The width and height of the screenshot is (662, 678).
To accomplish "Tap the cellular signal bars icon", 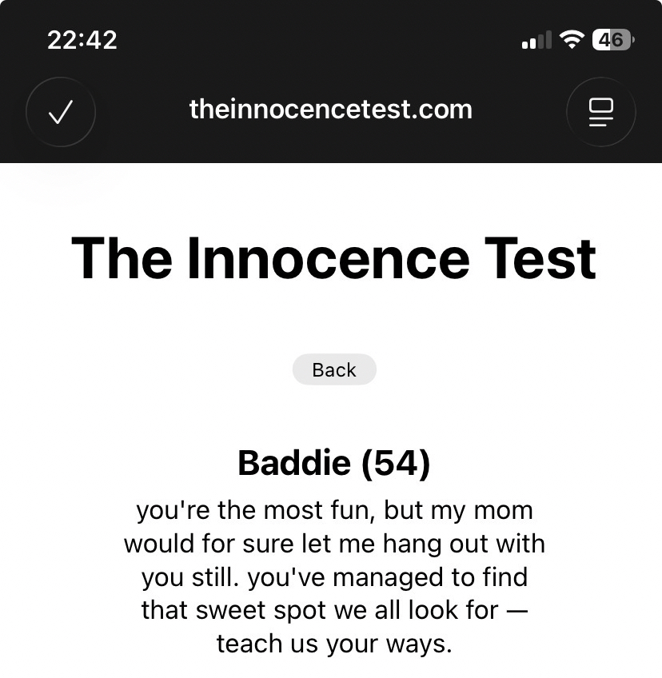I will 536,40.
